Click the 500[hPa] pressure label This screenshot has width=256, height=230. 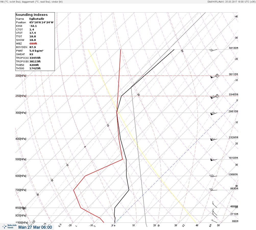click(x=21, y=159)
